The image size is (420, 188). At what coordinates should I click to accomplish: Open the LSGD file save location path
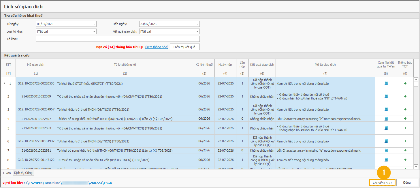[x=68, y=183]
